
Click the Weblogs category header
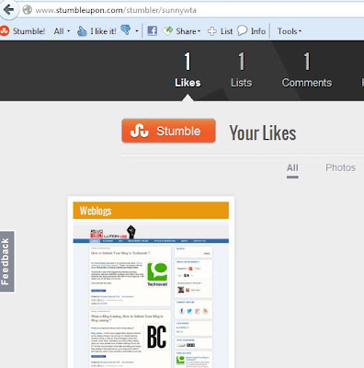coord(151,211)
